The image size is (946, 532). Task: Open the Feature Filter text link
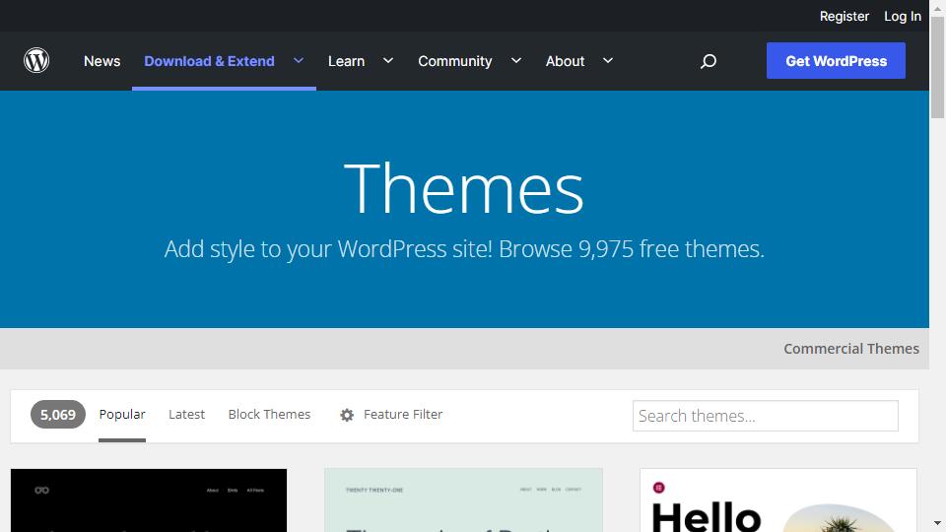(403, 415)
